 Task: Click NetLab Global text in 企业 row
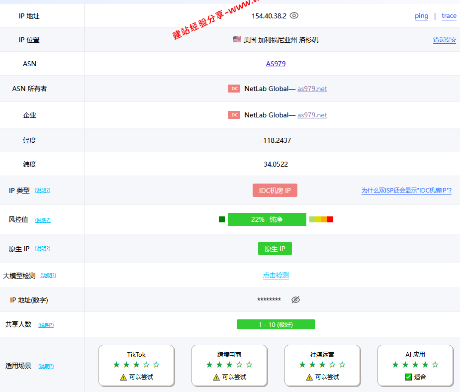267,115
